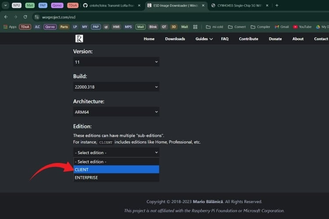Viewport: 329px width, 219px height.
Task: Open the Contact page
Action: (321, 39)
